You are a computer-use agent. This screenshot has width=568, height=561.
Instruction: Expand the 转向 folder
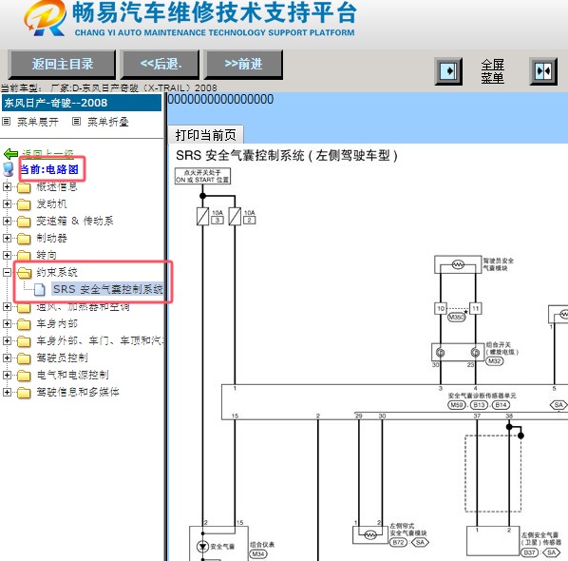tap(7, 255)
